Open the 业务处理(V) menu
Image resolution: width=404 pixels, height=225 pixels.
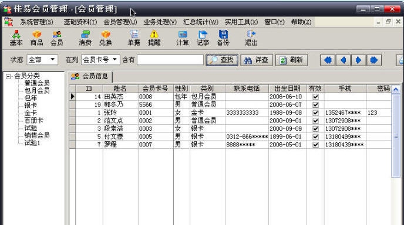[x=160, y=22]
